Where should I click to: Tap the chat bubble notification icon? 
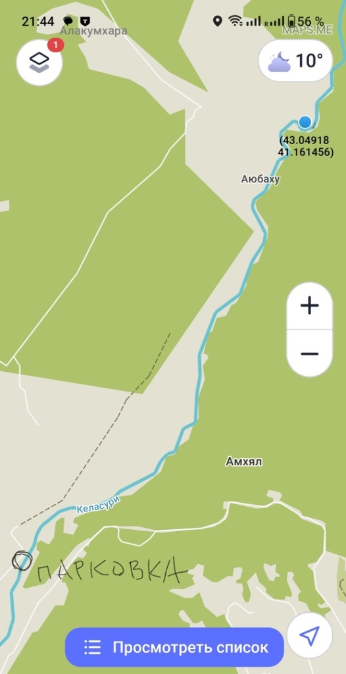click(x=68, y=21)
